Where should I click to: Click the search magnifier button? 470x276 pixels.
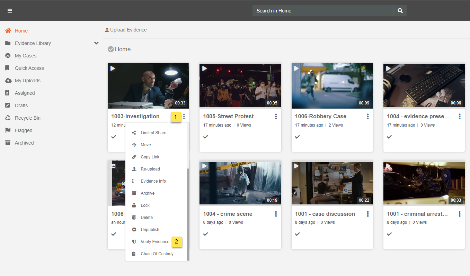click(x=400, y=11)
